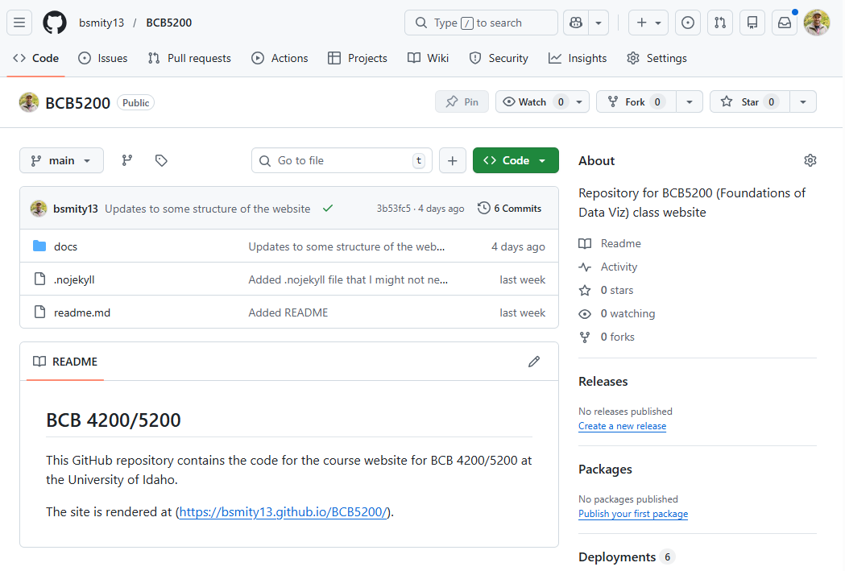
Task: Open your notifications inbox icon
Action: [x=784, y=23]
